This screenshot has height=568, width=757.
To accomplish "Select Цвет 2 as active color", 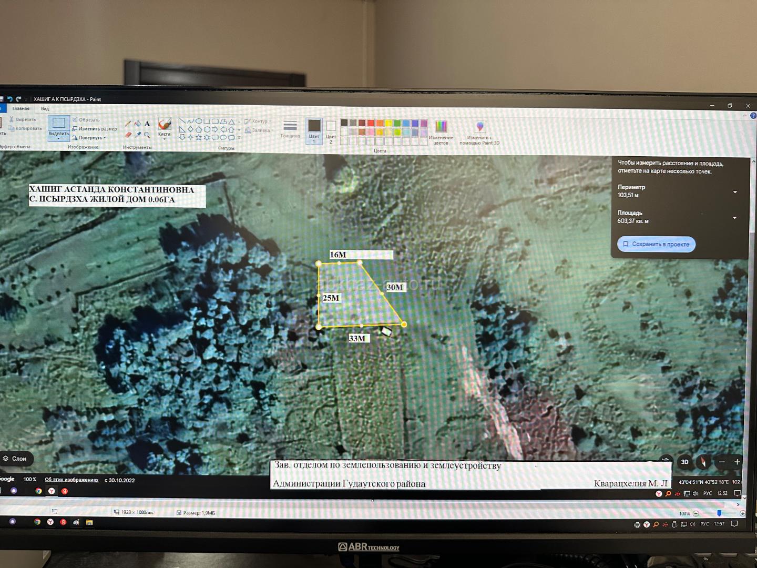I will [x=331, y=130].
